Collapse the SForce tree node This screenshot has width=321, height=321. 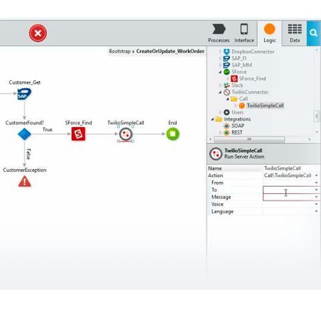[x=221, y=72]
